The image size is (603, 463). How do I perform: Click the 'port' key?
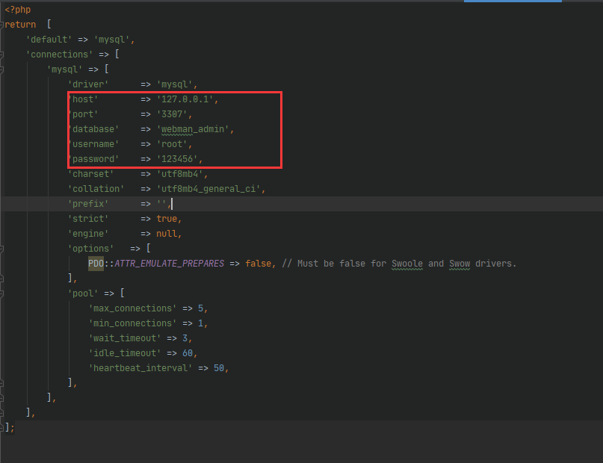point(83,114)
